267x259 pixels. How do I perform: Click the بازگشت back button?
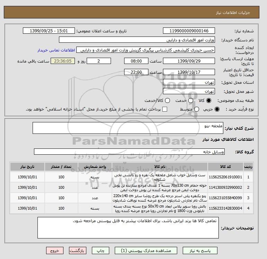tap(78, 251)
